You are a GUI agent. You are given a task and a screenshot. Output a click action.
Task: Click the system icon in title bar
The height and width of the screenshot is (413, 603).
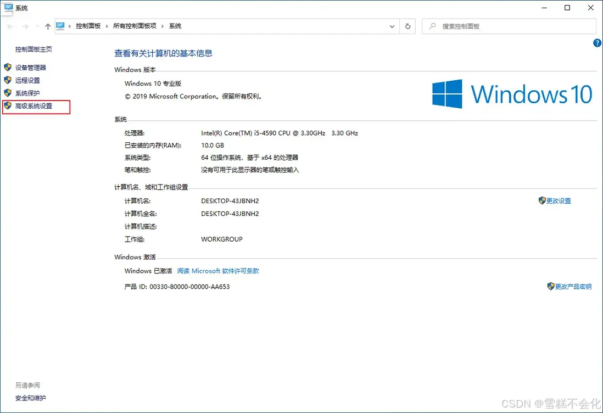point(8,7)
